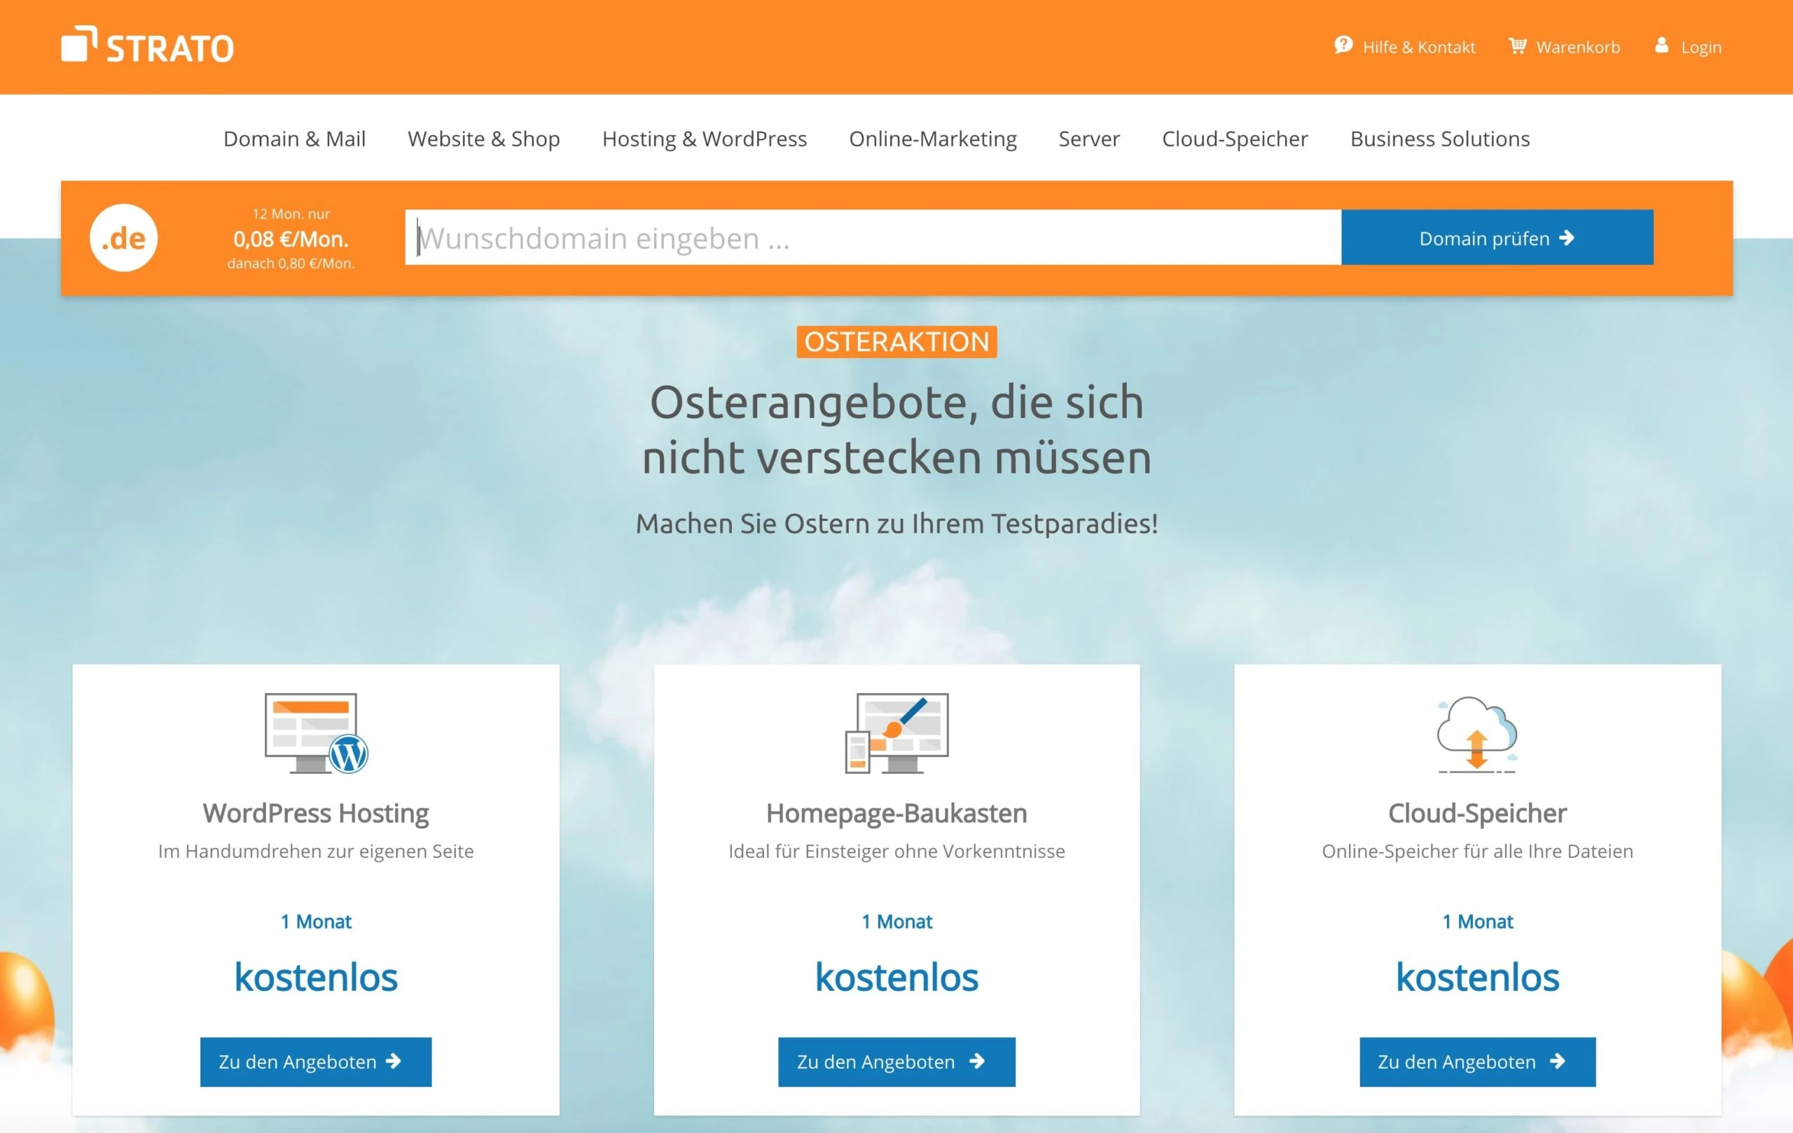This screenshot has height=1133, width=1793.
Task: Click the WordPress Hosting heading
Action: coord(316,813)
